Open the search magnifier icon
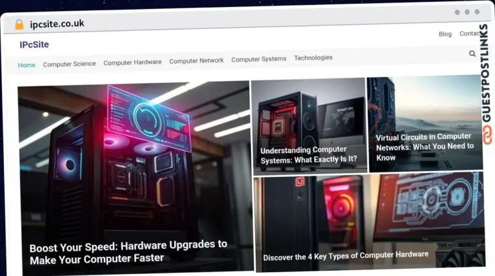The height and width of the screenshot is (276, 495). pyautogui.click(x=472, y=54)
